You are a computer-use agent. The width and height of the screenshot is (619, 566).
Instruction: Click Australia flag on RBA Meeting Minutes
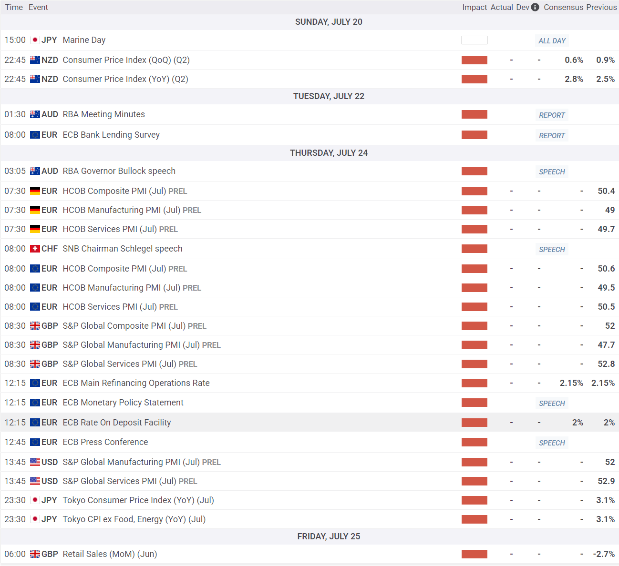pyautogui.click(x=35, y=114)
